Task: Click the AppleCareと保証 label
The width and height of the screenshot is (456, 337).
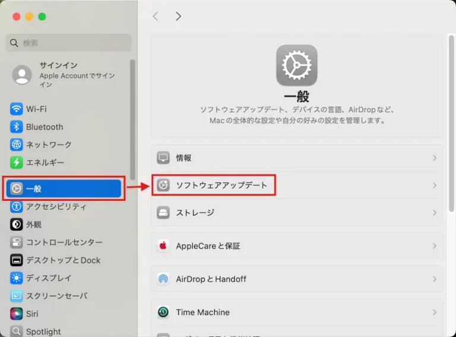Action: [208, 246]
